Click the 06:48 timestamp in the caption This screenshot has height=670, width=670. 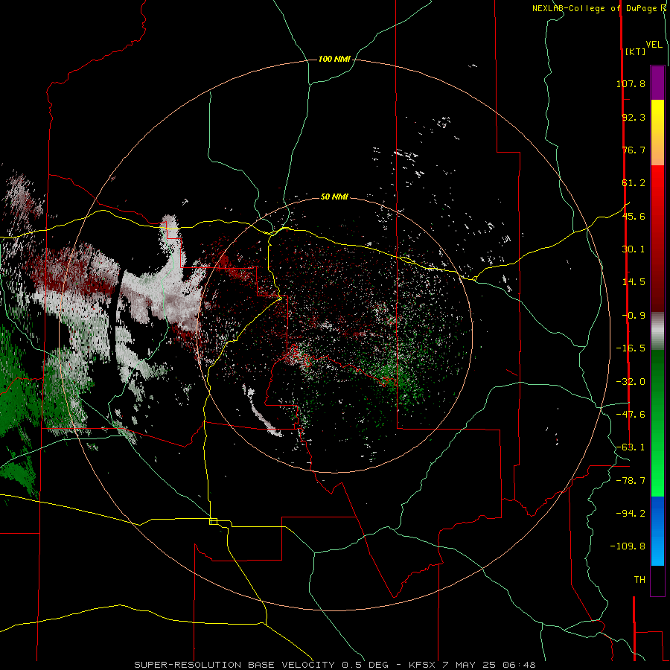click(519, 665)
